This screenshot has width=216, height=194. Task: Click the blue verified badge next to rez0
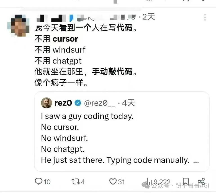click(78, 103)
